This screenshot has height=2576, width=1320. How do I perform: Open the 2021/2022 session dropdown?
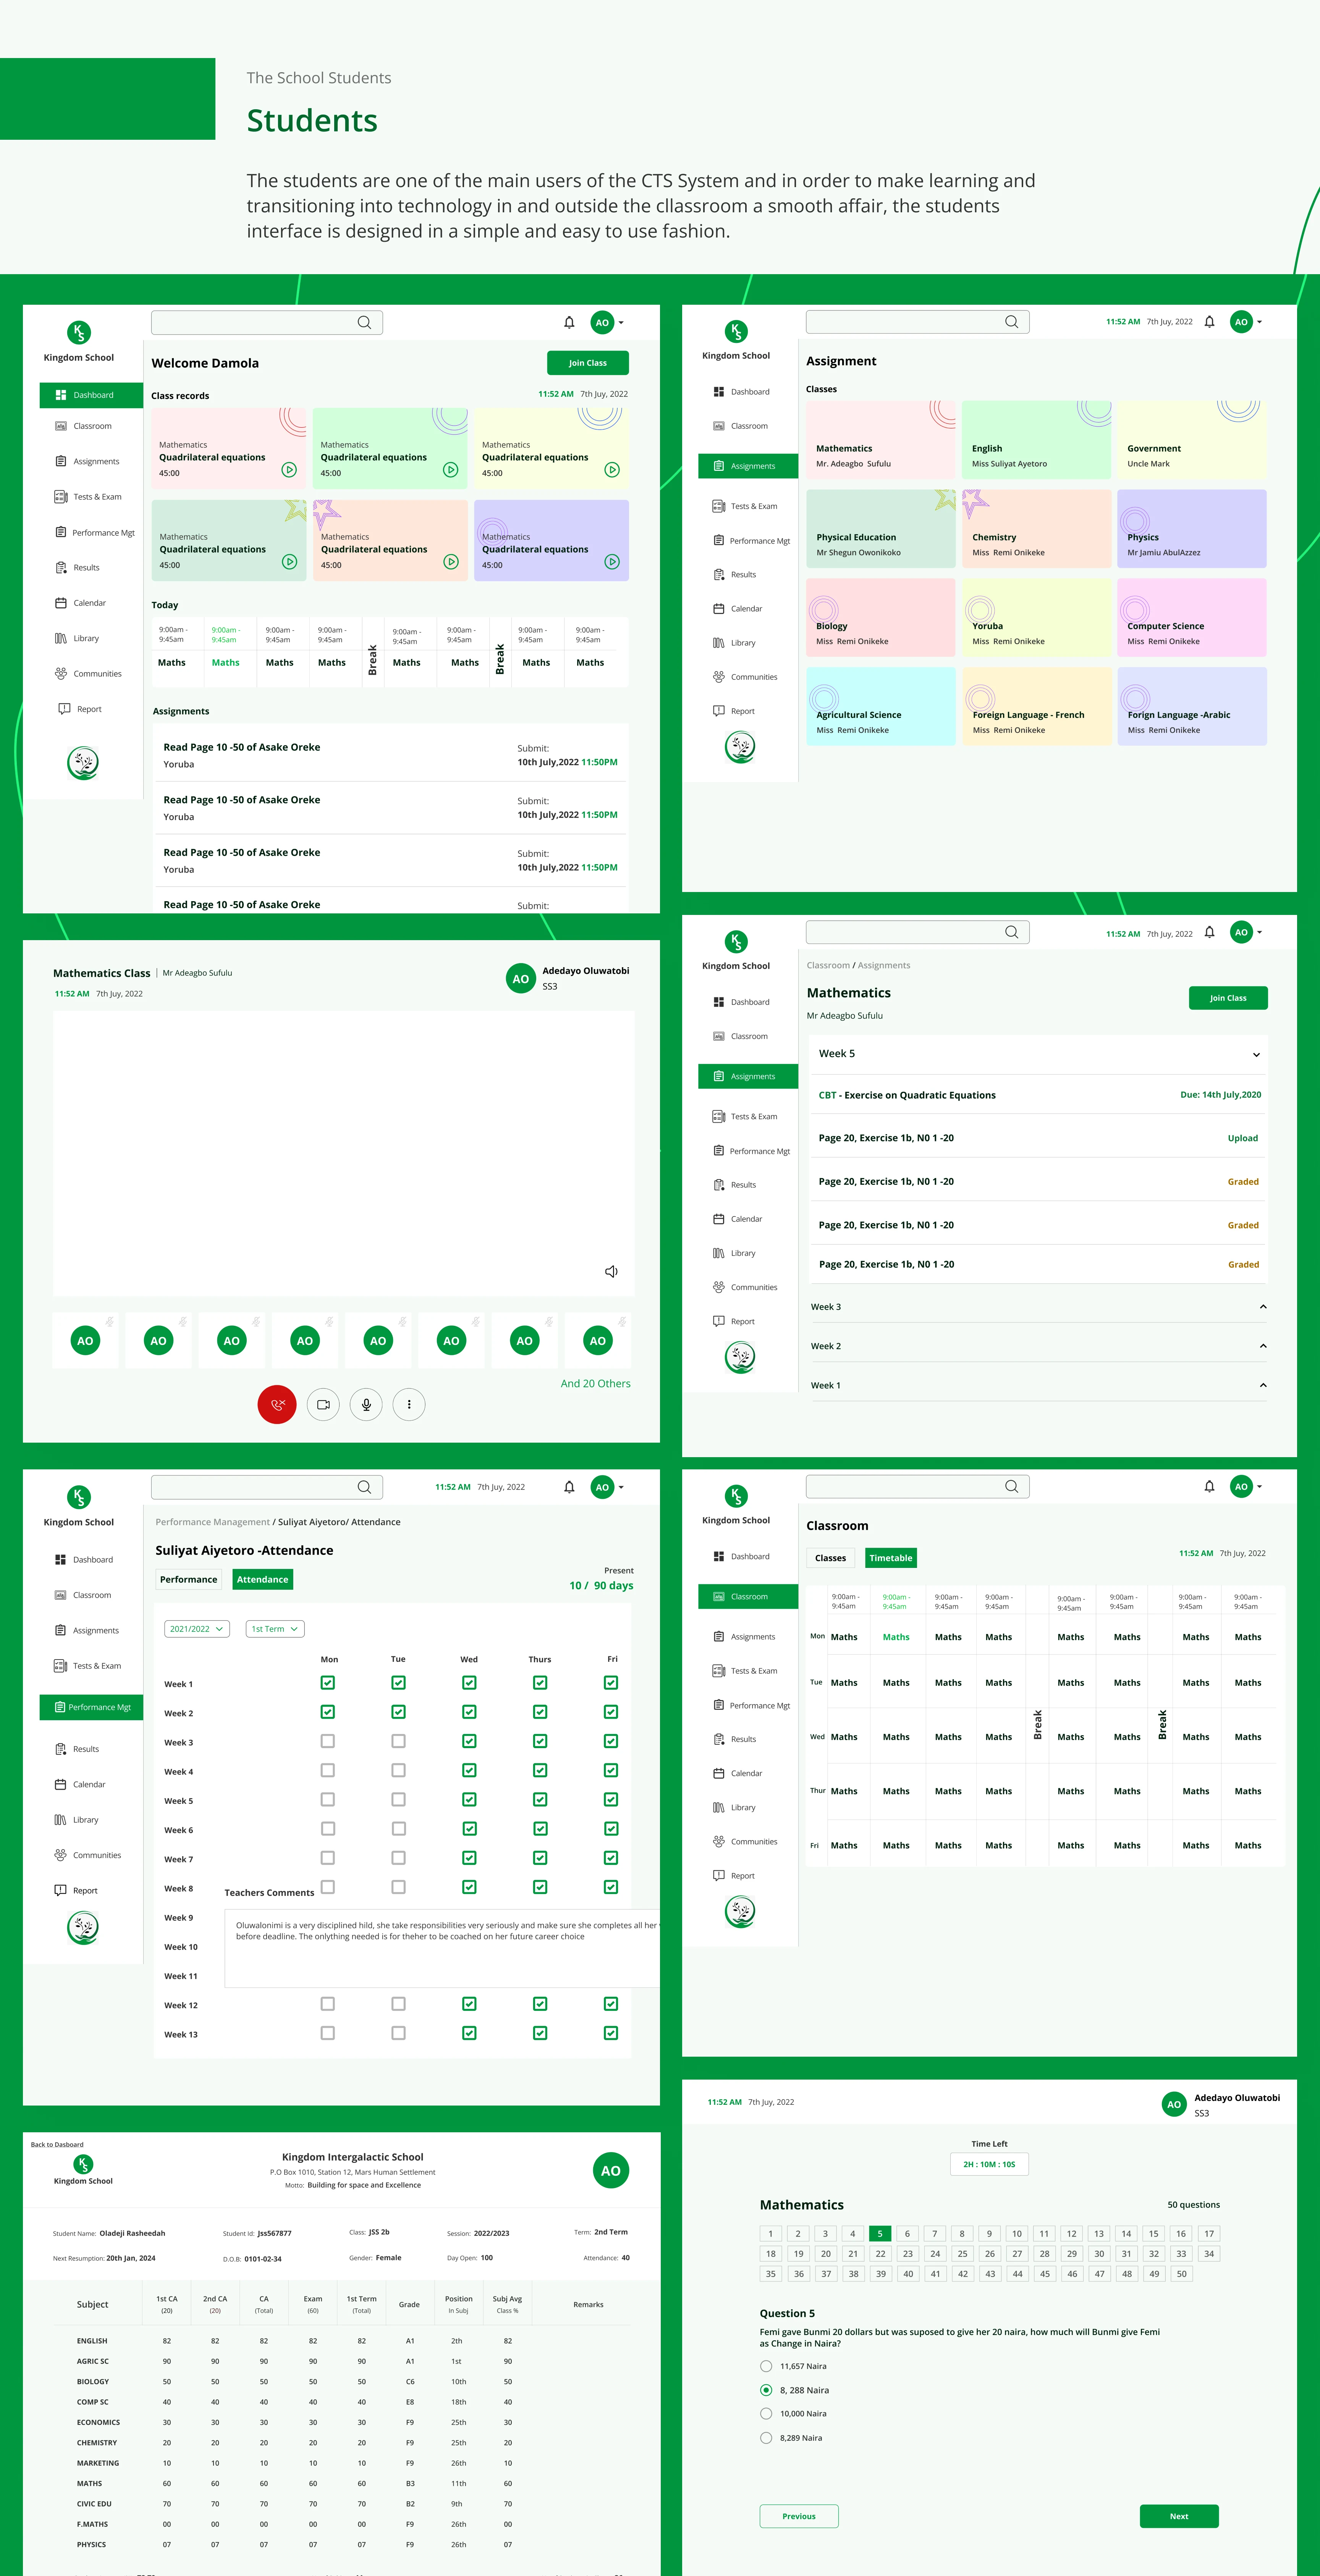197,1629
